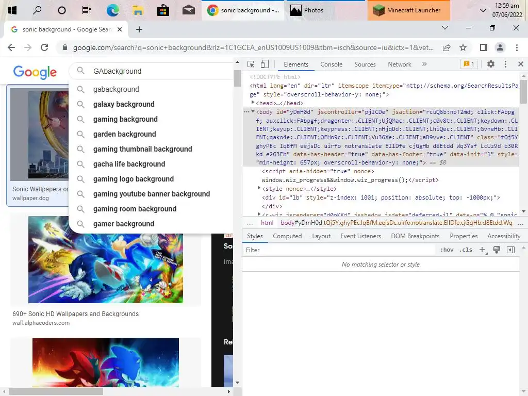Viewport: 528px width, 396px height.
Task: Open the DevTools customize menu
Action: click(x=505, y=64)
